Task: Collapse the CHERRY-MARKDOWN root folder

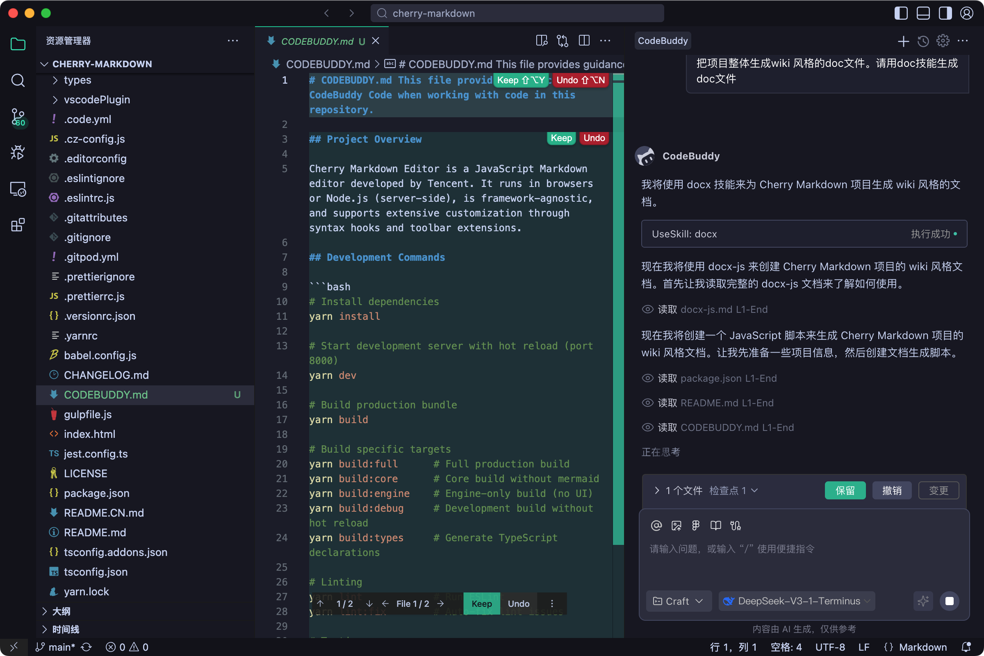Action: (145, 64)
